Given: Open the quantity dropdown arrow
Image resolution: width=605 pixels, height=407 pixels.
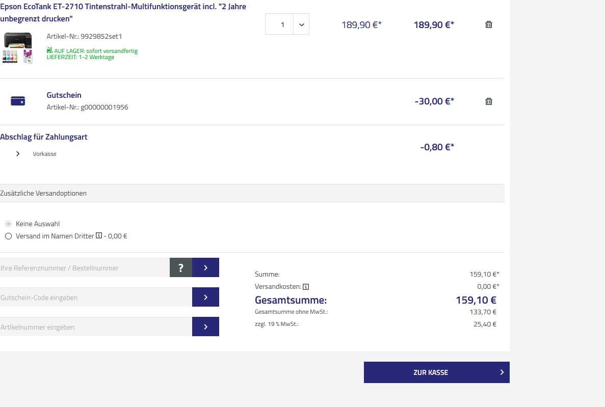Looking at the screenshot, I should [301, 24].
